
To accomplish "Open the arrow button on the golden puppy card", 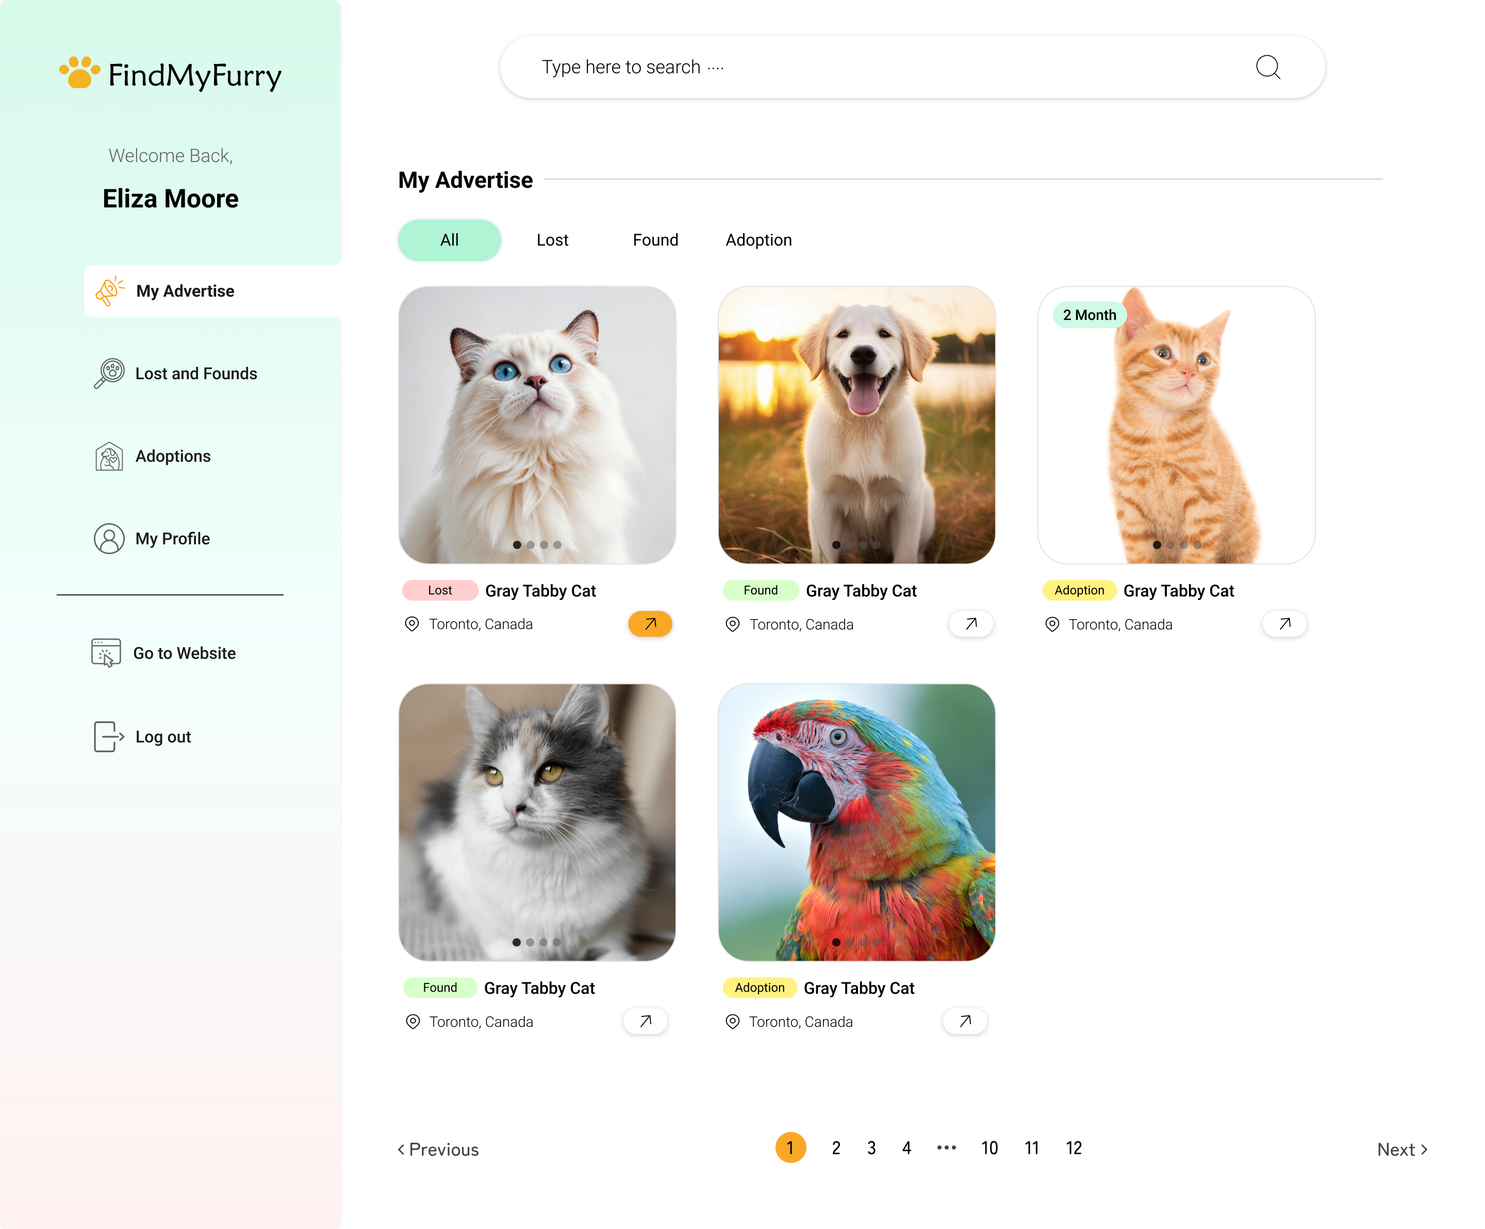I will click(x=970, y=623).
